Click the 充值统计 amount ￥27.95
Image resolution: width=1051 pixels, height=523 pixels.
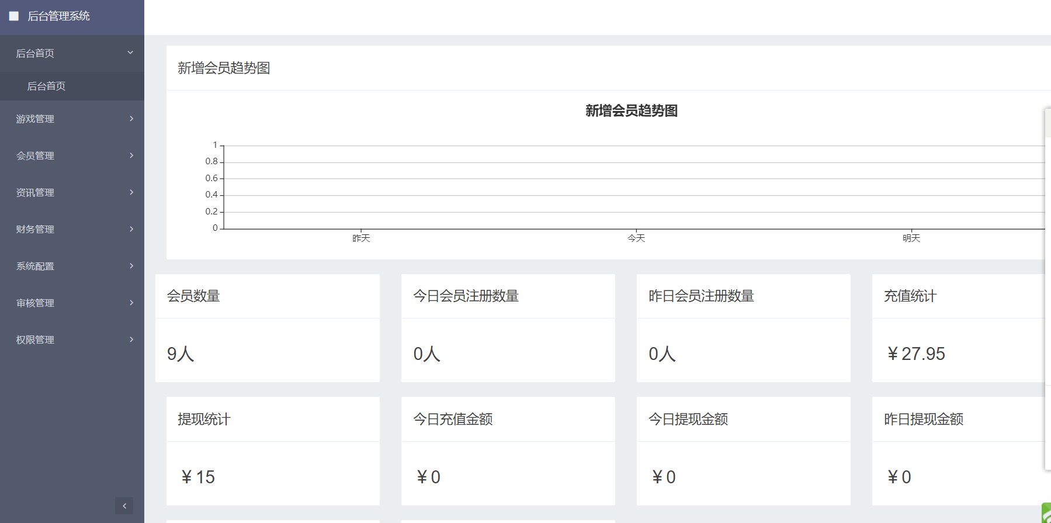tap(915, 354)
